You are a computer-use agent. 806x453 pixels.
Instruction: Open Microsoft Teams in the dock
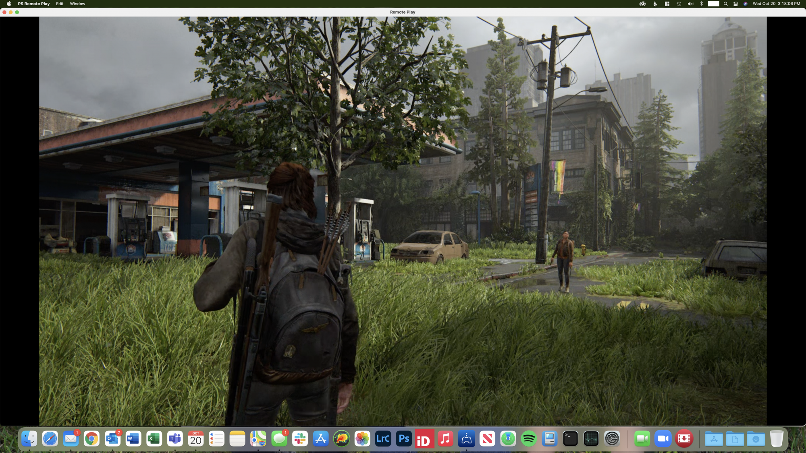175,439
